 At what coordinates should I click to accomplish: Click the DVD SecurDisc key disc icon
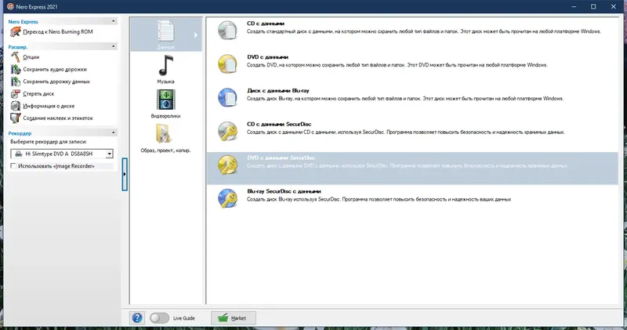pos(227,165)
